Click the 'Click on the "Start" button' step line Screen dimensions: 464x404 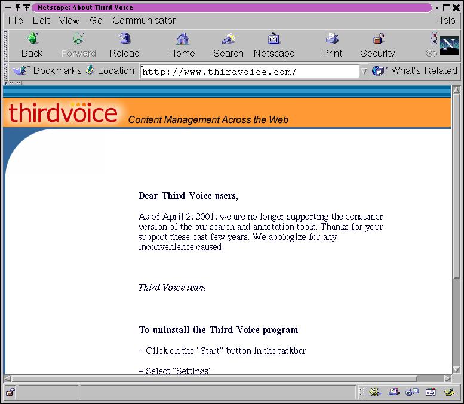pyautogui.click(x=222, y=351)
